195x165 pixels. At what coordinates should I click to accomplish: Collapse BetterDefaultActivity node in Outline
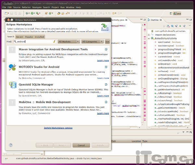(149, 38)
